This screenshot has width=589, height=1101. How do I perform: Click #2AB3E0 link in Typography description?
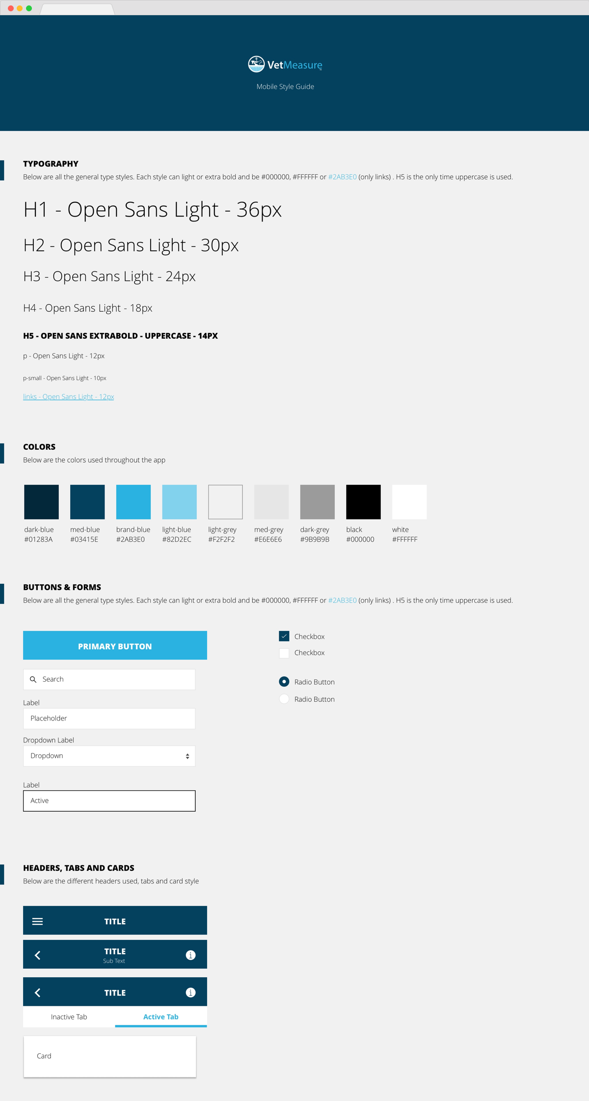pyautogui.click(x=343, y=177)
